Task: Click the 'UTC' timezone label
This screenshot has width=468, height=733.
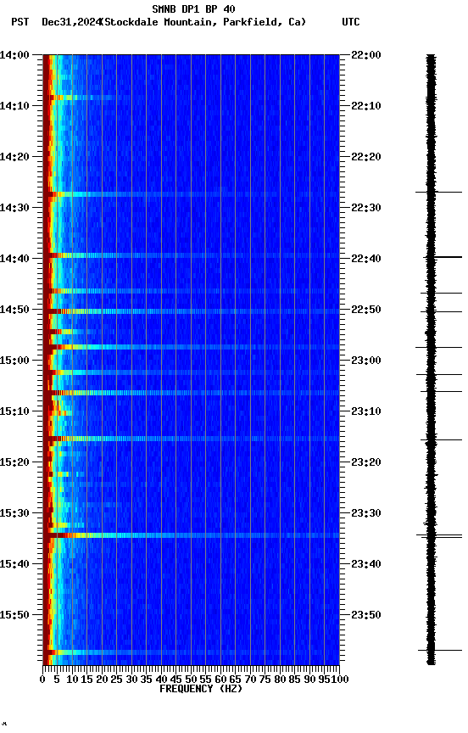Action: click(x=351, y=22)
